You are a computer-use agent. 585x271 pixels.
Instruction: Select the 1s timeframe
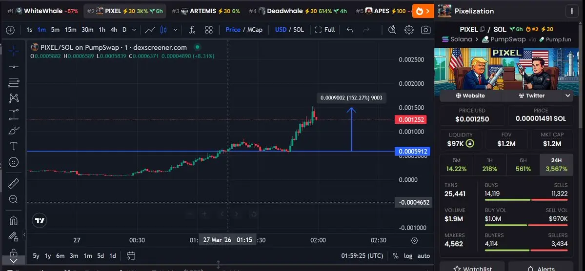coord(29,30)
